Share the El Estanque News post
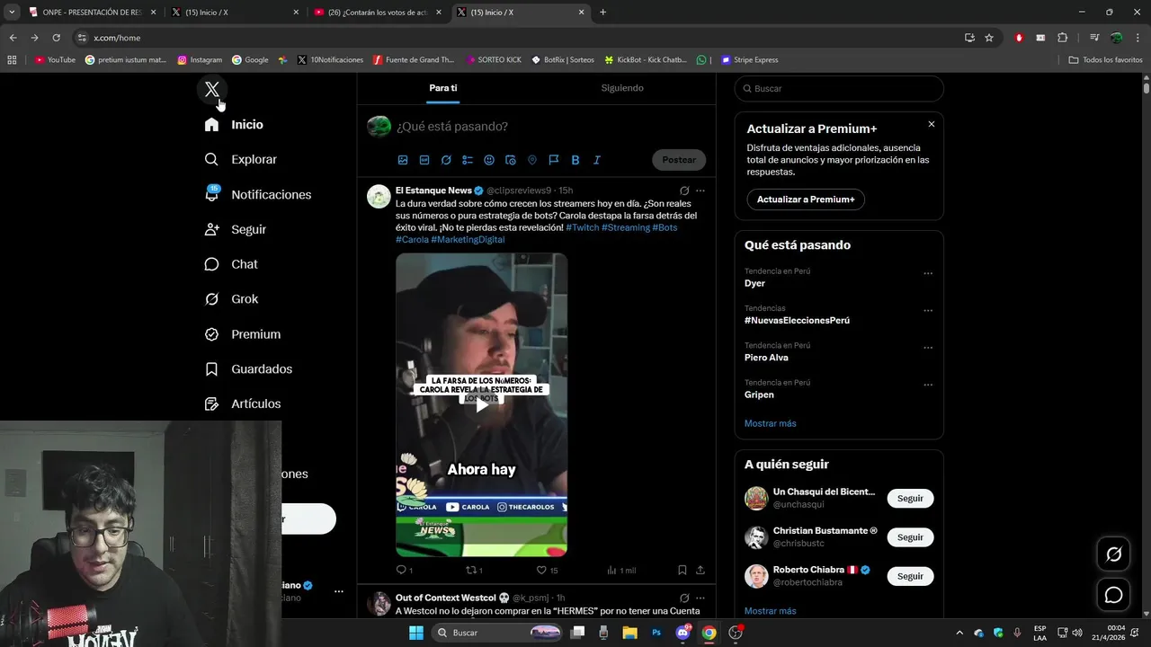The height and width of the screenshot is (647, 1151). pos(700,571)
